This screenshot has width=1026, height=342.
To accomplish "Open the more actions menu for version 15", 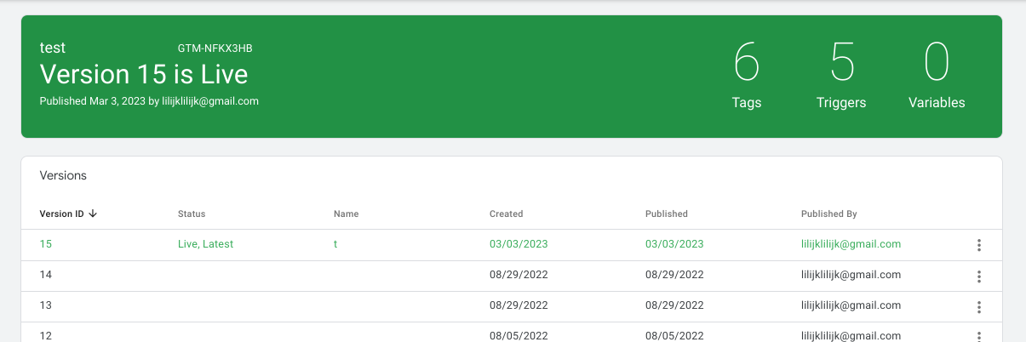I will pos(979,245).
